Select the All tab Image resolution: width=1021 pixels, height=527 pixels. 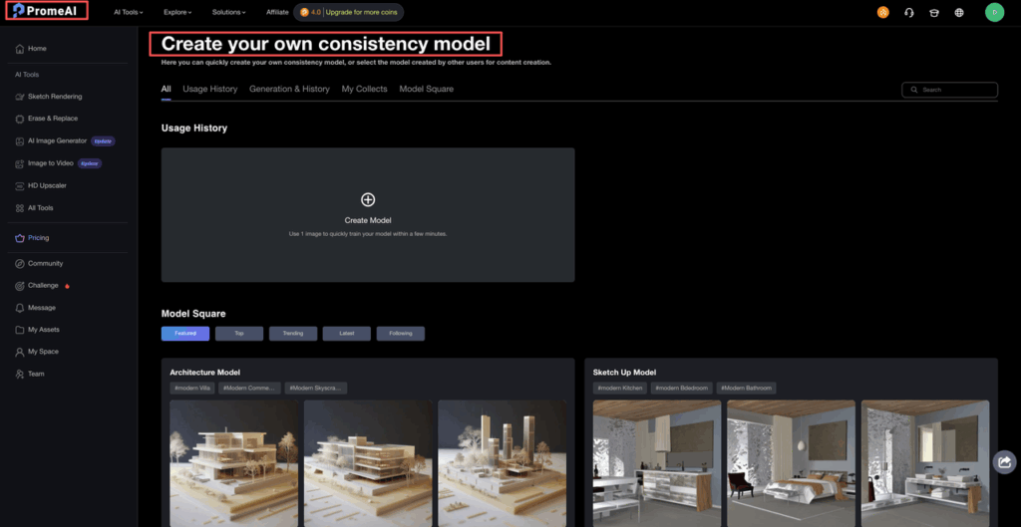tap(167, 89)
